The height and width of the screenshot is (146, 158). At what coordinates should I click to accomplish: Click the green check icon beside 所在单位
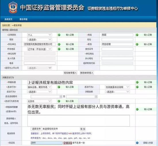tap(59, 44)
